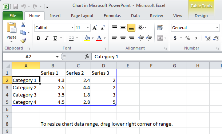Apply red Font Color to text
This screenshot has width=222, height=134.
point(99,38)
